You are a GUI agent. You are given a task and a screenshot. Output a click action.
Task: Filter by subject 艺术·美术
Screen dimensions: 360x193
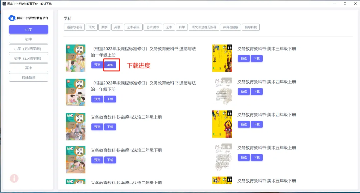pos(153,27)
